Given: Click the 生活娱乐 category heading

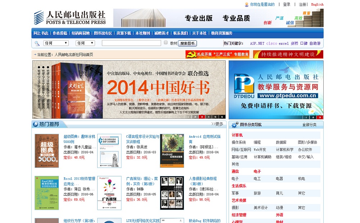Looking at the screenshot, I should [239, 186].
